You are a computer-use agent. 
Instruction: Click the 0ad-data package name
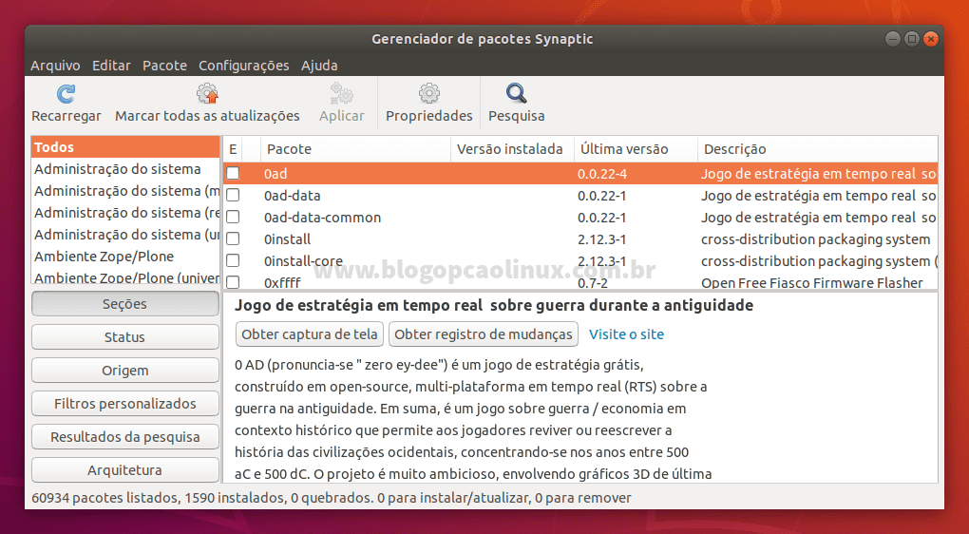293,196
